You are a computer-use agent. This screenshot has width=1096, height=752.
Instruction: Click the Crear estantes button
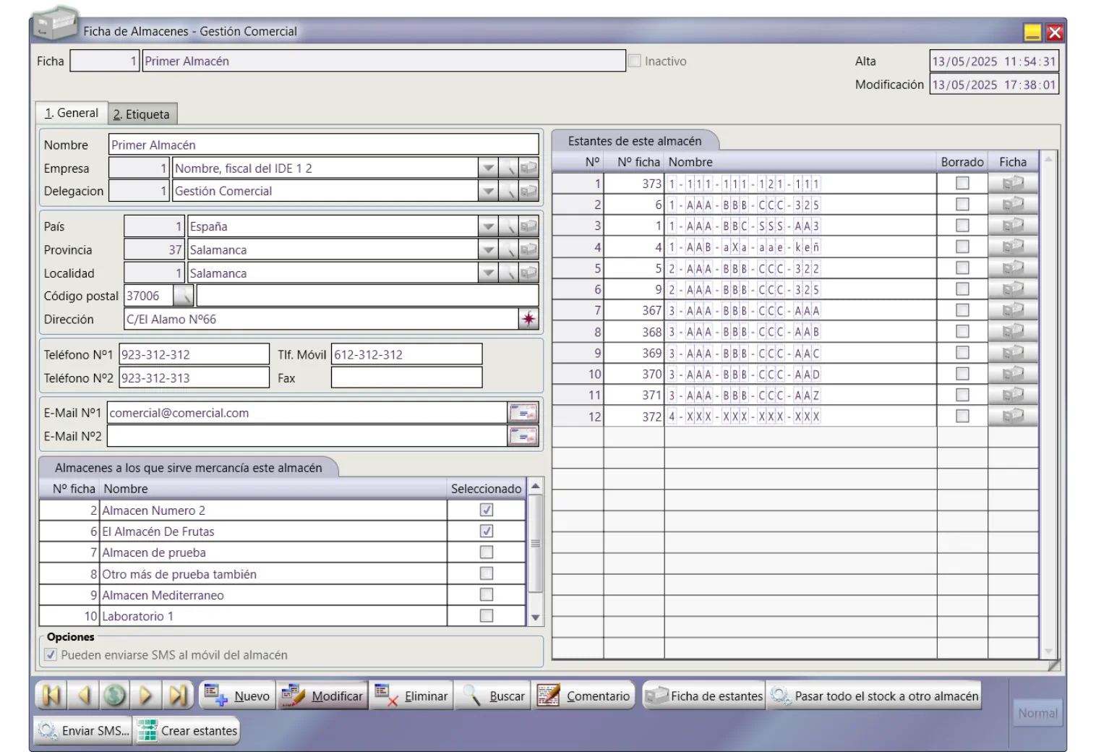187,730
